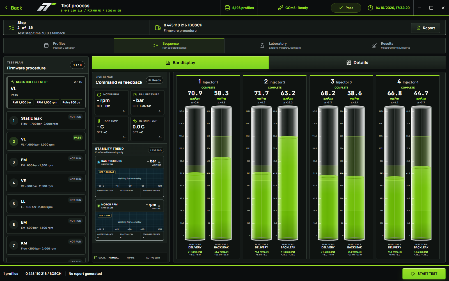Click the Results chart icon
The image size is (449, 281).
click(x=374, y=46)
